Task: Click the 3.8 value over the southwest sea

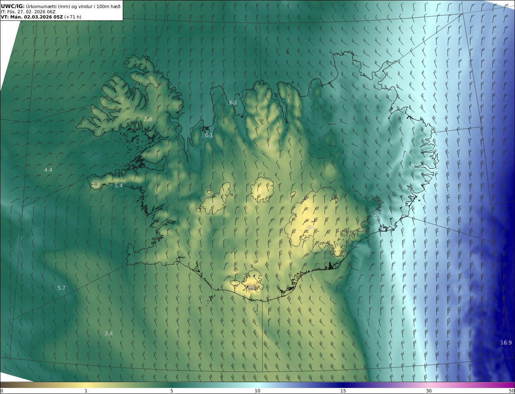Action: [109, 334]
